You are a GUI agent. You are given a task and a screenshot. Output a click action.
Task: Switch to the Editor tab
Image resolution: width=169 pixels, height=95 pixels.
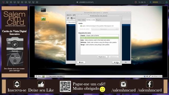[x=83, y=20]
